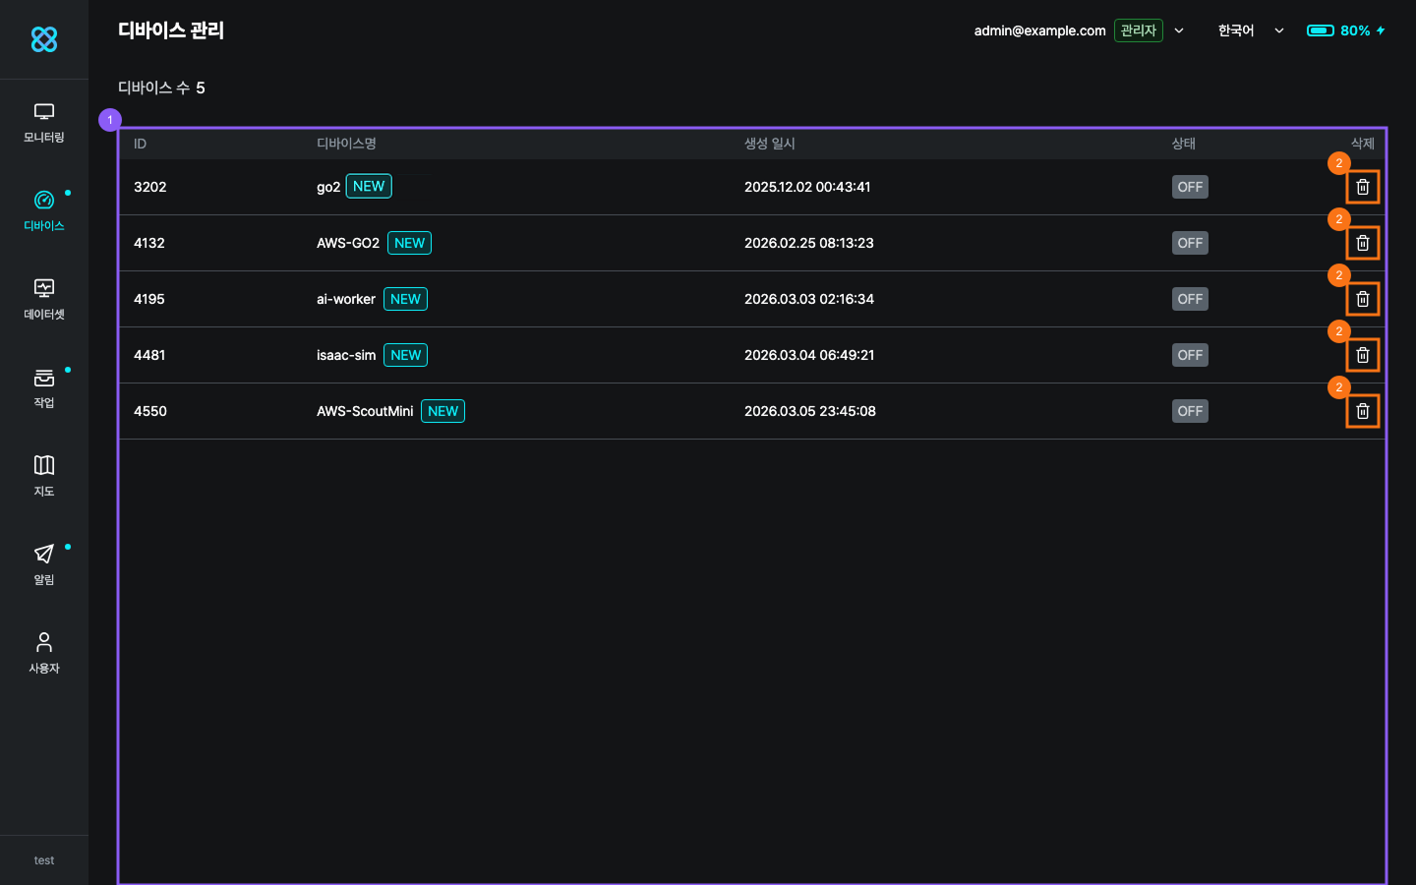Expand the admin account dropdown
Image resolution: width=1416 pixels, height=885 pixels.
(1179, 30)
